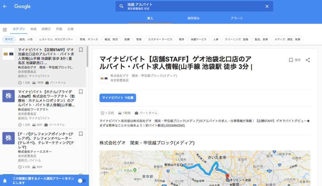The height and width of the screenshot is (186, 322).
Task: Click 提供元: バイトル in third listing
Action: point(29,160)
